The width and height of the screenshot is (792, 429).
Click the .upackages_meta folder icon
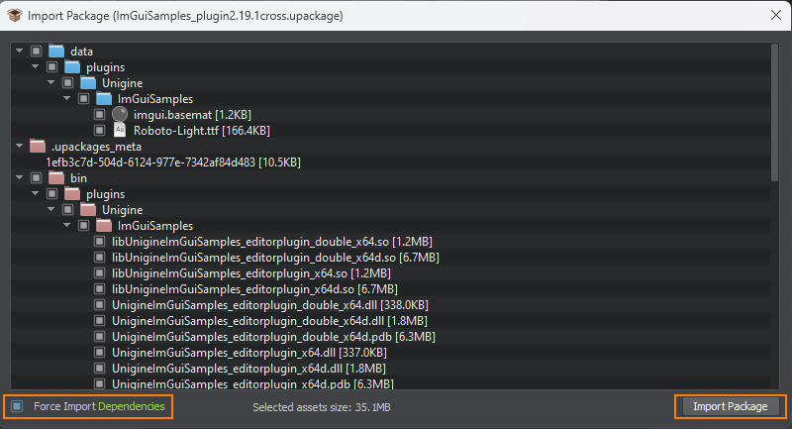(x=38, y=146)
